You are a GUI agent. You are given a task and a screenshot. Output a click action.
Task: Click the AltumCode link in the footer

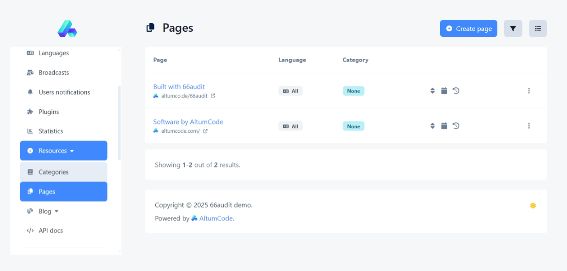tap(215, 219)
